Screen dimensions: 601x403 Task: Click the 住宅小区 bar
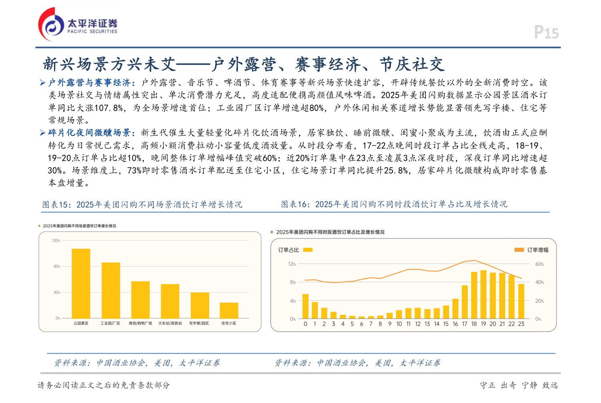229,310
